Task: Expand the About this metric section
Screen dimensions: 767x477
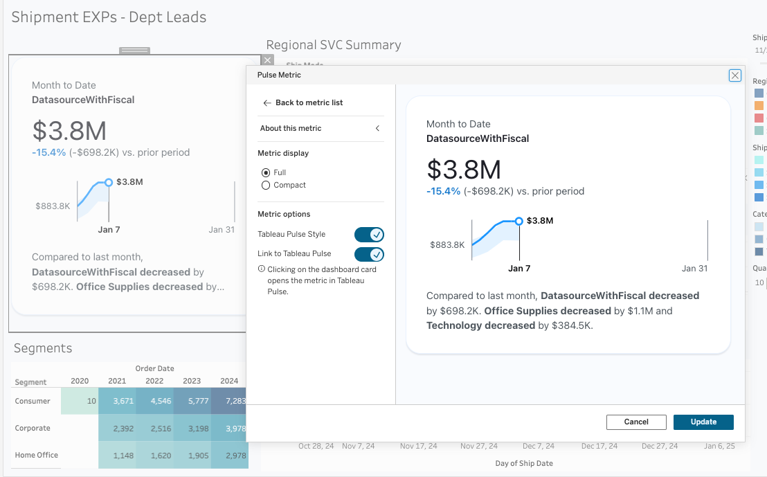Action: (291, 128)
